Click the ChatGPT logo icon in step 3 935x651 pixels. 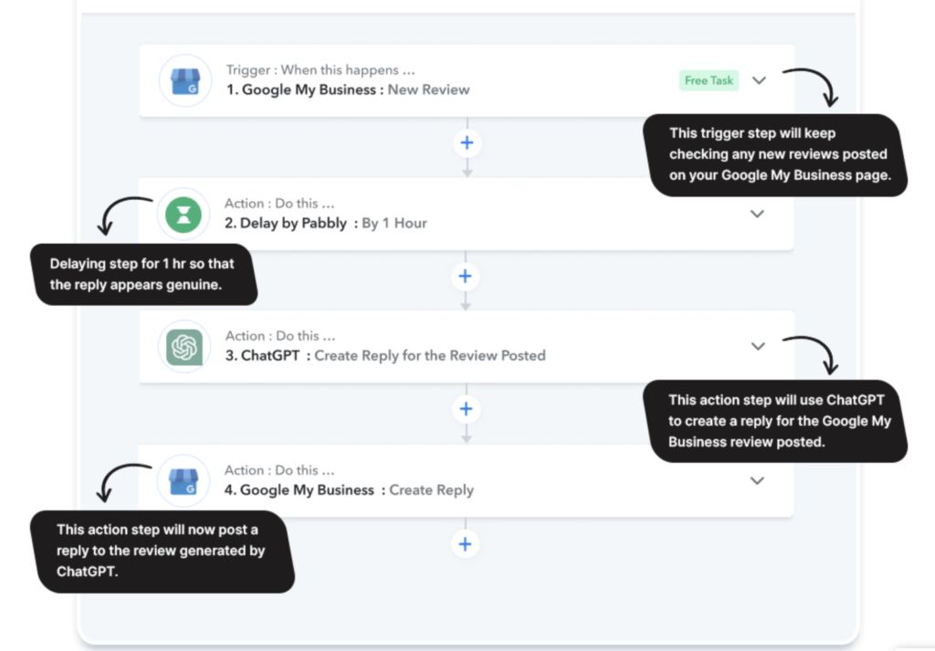coord(184,347)
